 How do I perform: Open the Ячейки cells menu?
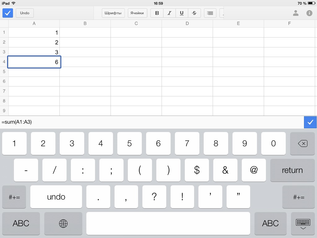point(137,13)
